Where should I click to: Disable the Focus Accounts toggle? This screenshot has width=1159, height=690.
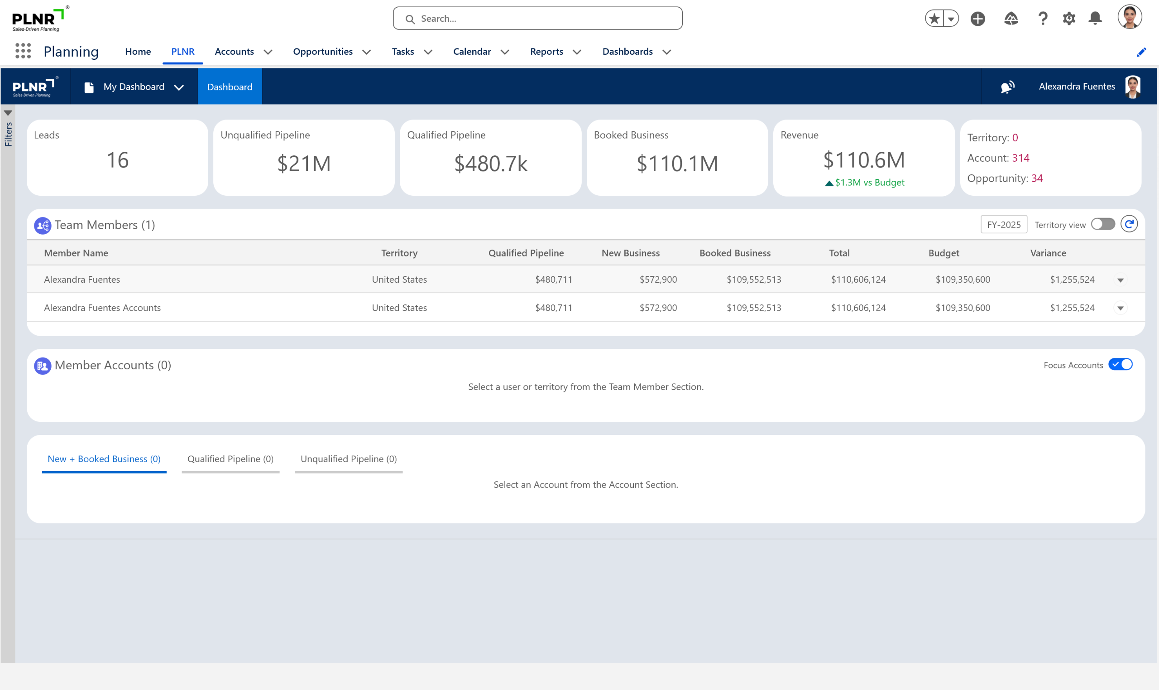point(1120,365)
